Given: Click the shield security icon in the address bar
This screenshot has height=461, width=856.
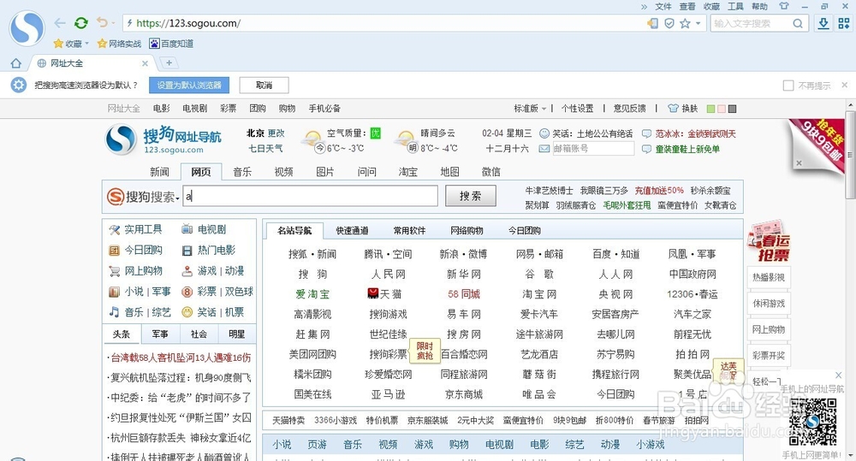Looking at the screenshot, I should coord(669,23).
